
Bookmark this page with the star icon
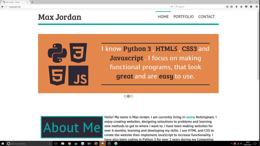click(x=227, y=7)
